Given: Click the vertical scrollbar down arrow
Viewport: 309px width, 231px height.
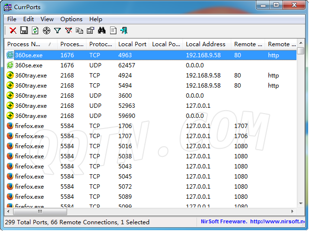Looking at the screenshot, I should [301, 204].
